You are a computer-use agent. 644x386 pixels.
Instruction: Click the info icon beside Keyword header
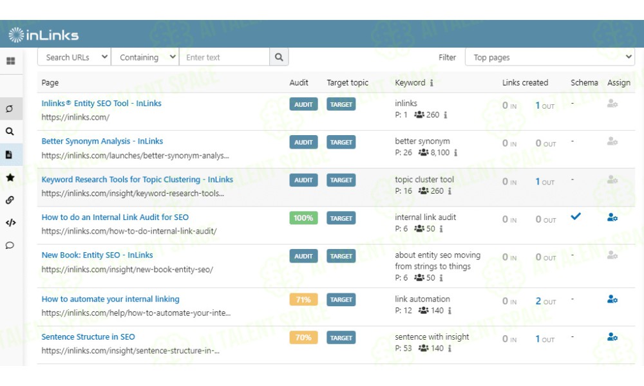431,83
